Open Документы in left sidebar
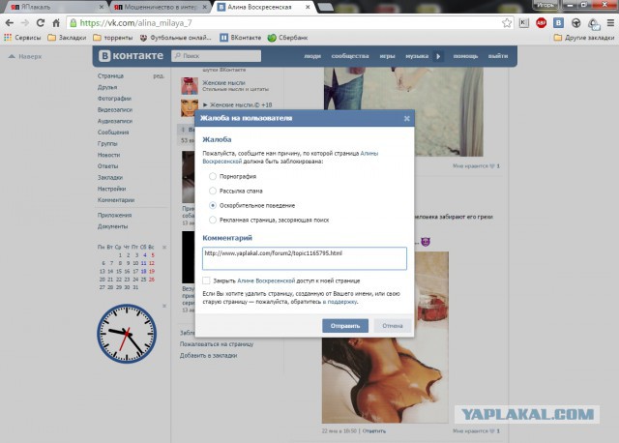Screen dimensions: 619x443 pos(112,226)
